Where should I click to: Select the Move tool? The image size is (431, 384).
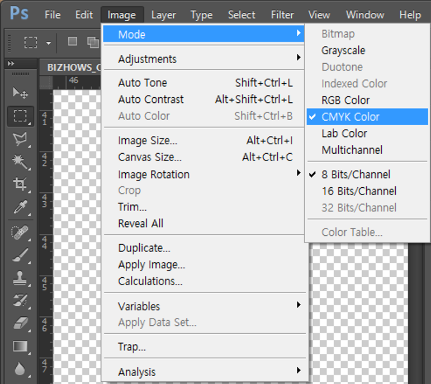(x=20, y=93)
